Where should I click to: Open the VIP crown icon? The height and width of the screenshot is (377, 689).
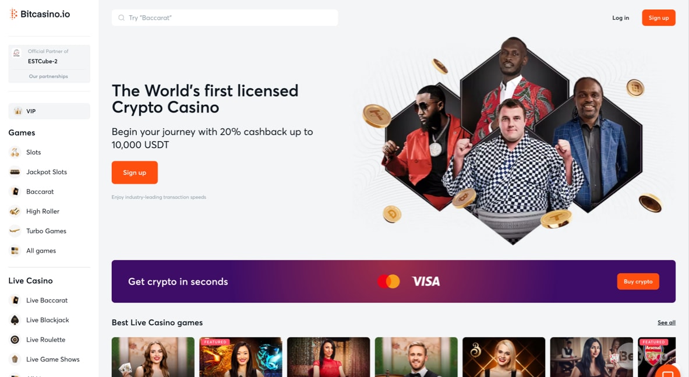click(18, 111)
